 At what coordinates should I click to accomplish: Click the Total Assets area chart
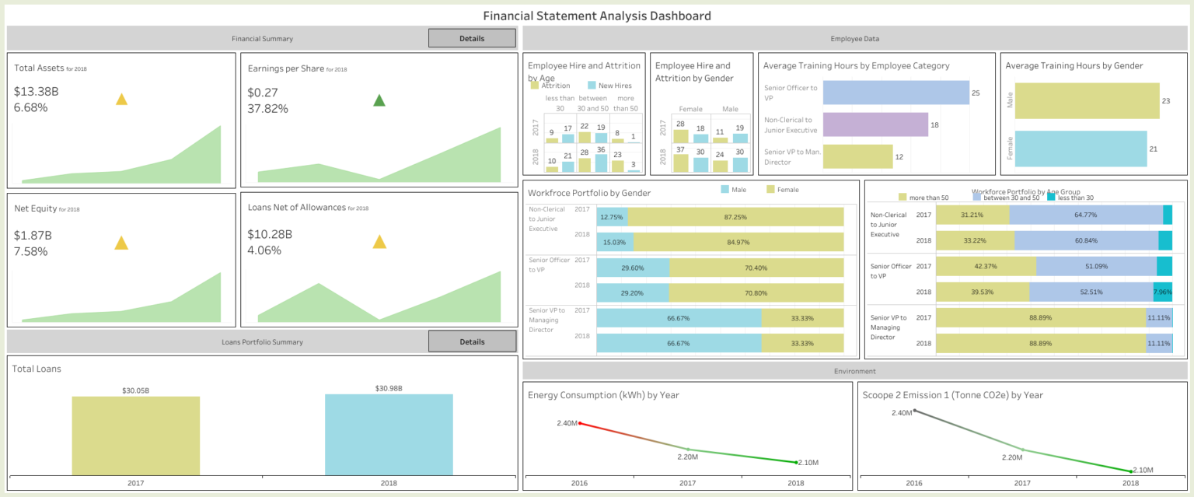pyautogui.click(x=121, y=156)
